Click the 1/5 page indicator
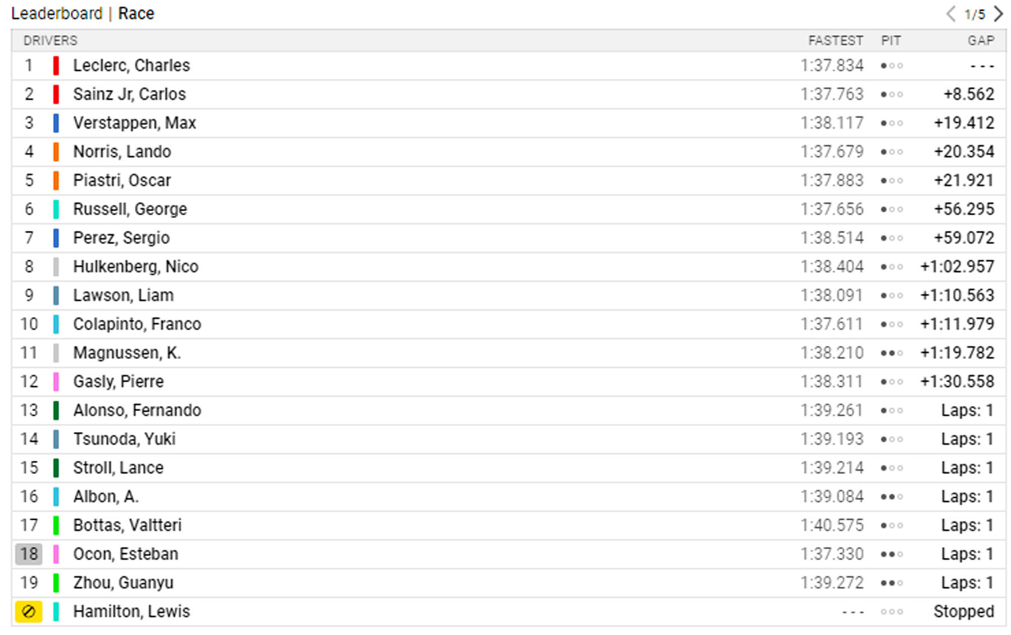Viewport: 1011px width, 635px height. 974,15
